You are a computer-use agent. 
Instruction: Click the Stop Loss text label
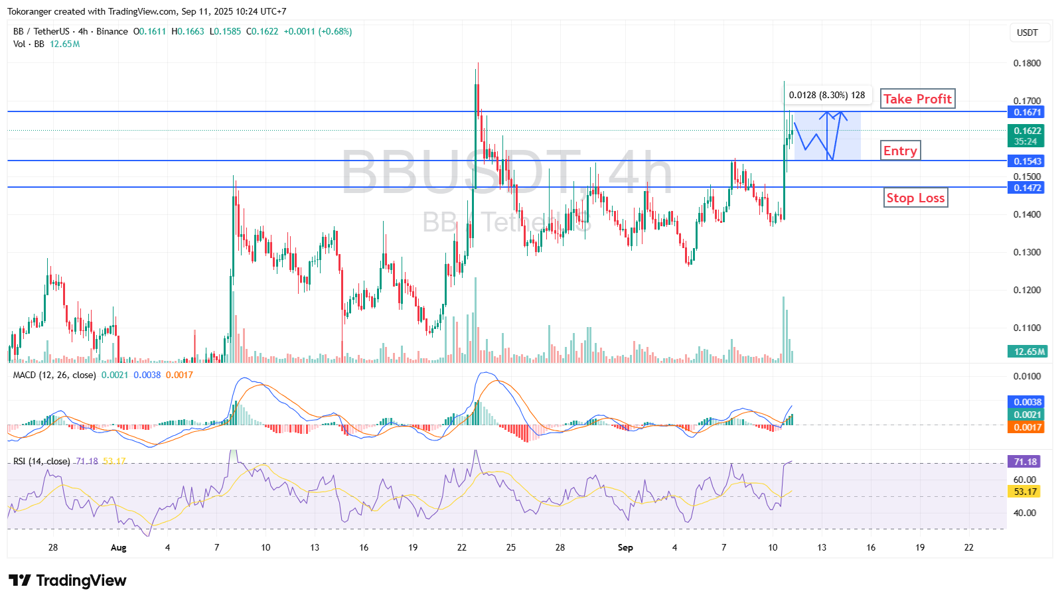916,198
